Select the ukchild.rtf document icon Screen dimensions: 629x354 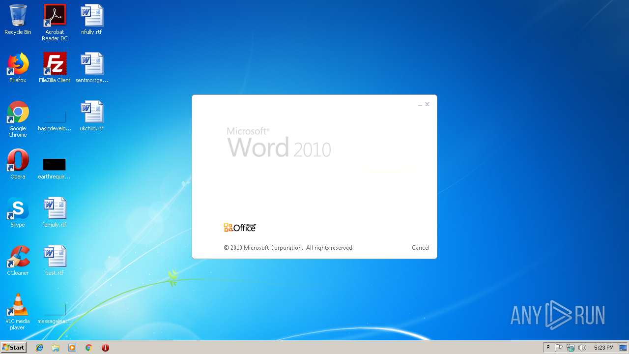91,116
